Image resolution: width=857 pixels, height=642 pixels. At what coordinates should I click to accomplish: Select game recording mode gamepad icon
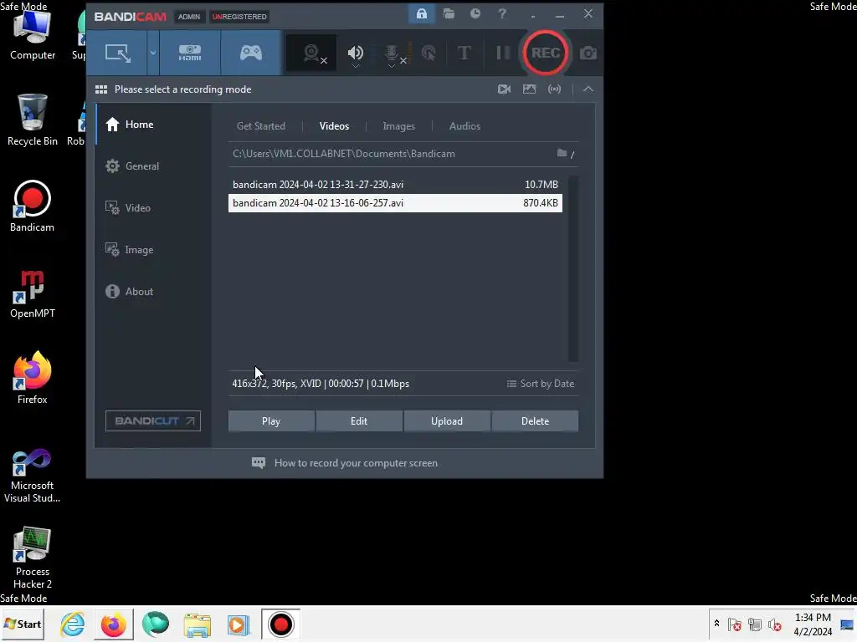coord(251,53)
